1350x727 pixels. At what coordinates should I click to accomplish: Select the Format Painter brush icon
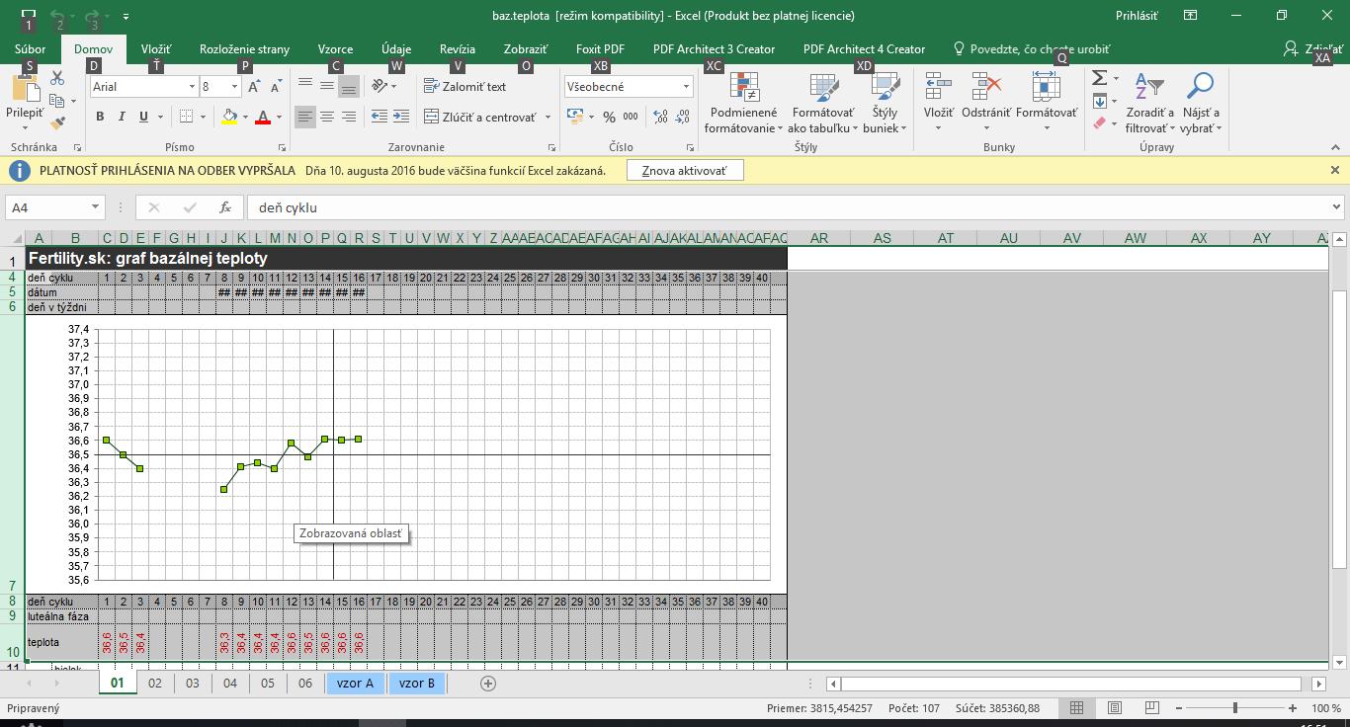click(x=57, y=123)
